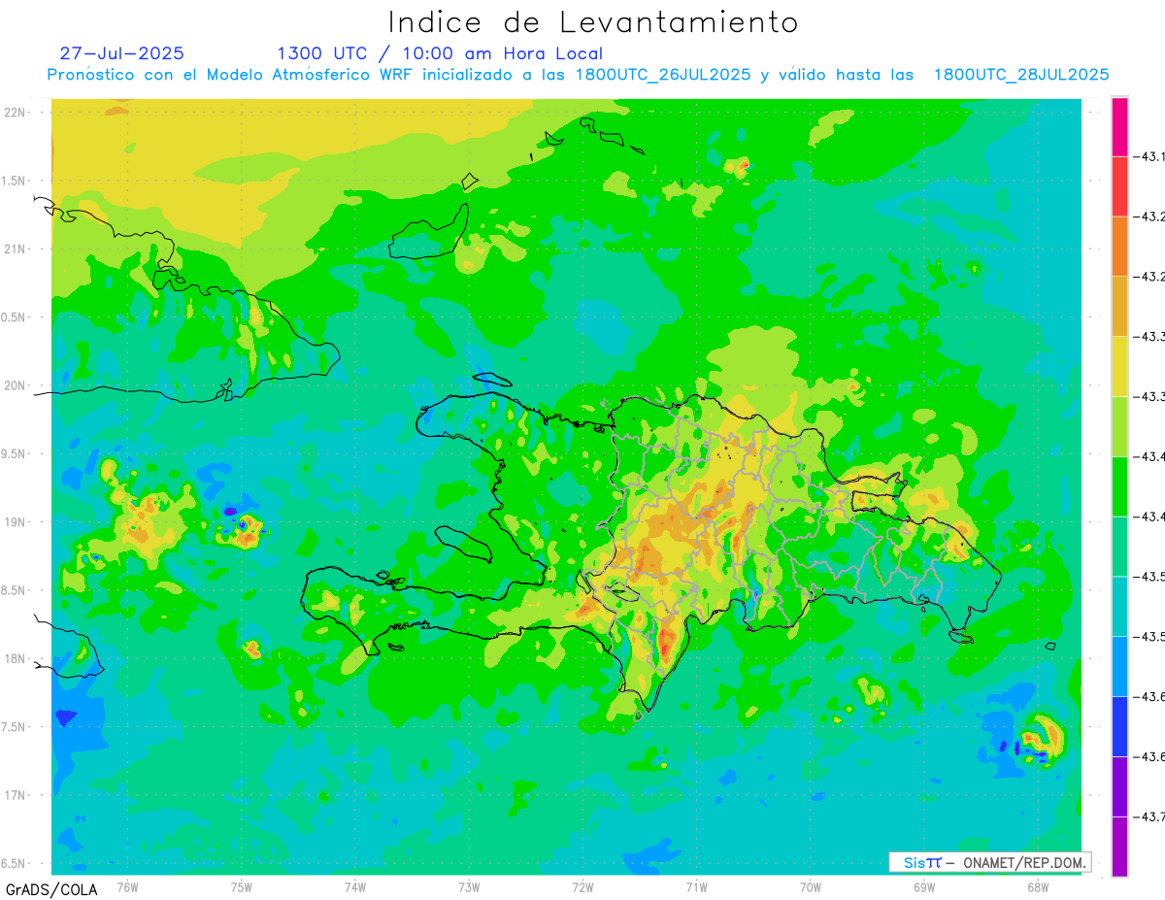Click the lime yellow-green swatch in the color bar
The width and height of the screenshot is (1165, 900).
pyautogui.click(x=1119, y=426)
